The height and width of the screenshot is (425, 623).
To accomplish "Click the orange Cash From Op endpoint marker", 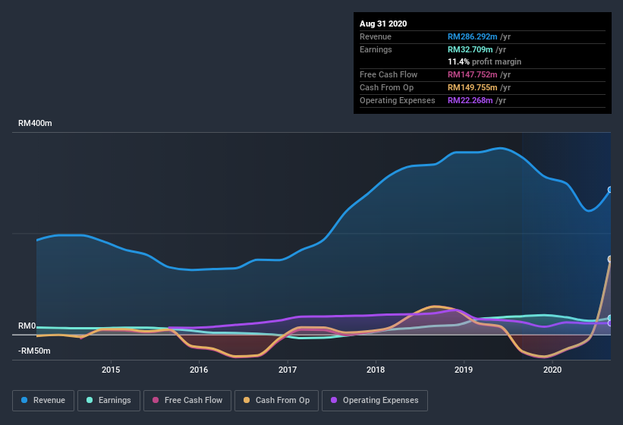I will click(610, 259).
